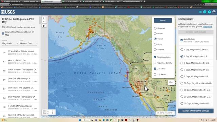Select 1 Day, Magnitude 2.5+ U.S. feed

(182, 49)
